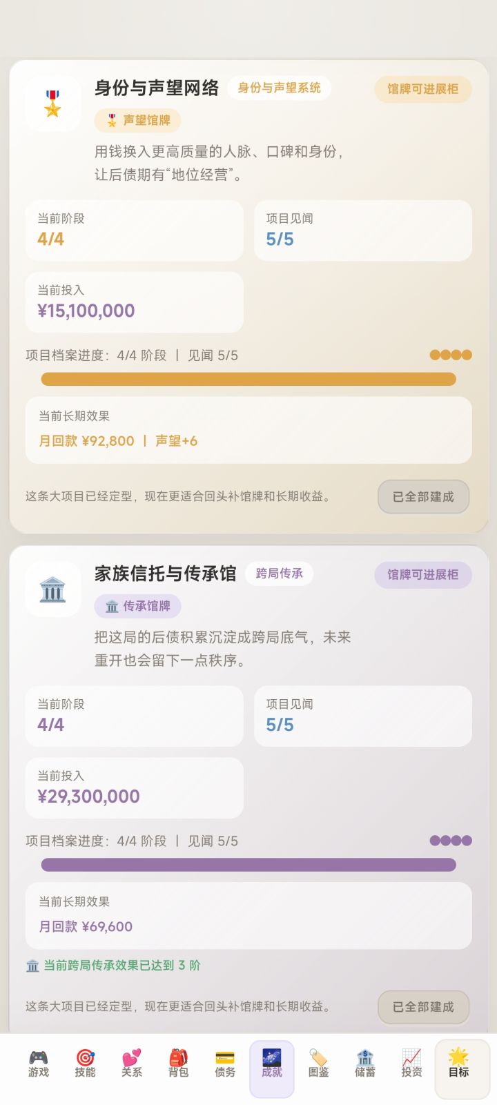
Task: Tap the 传承馆牌 tag chip
Action: click(137, 607)
